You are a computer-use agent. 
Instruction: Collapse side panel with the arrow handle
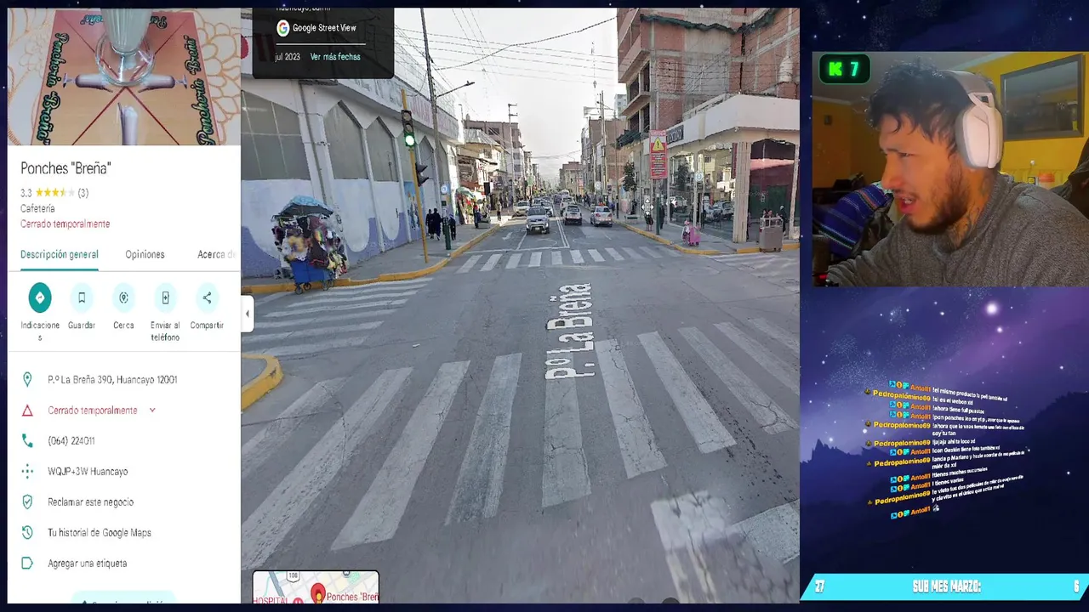[248, 314]
